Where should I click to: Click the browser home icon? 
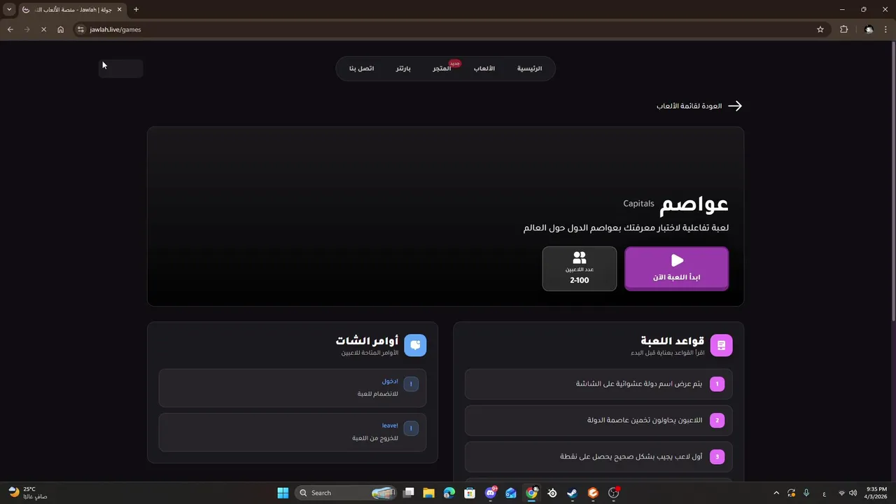60,29
